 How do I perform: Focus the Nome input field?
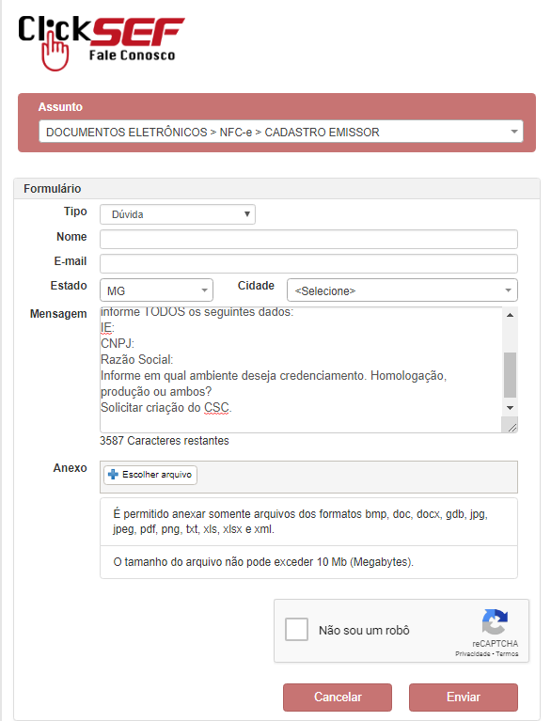pyautogui.click(x=308, y=239)
